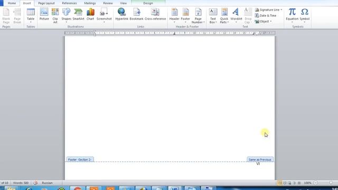This screenshot has width=338, height=190.
Task: Switch to Outline view
Action: (294, 183)
